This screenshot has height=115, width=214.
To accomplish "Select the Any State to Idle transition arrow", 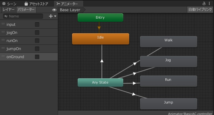I will [102, 61].
